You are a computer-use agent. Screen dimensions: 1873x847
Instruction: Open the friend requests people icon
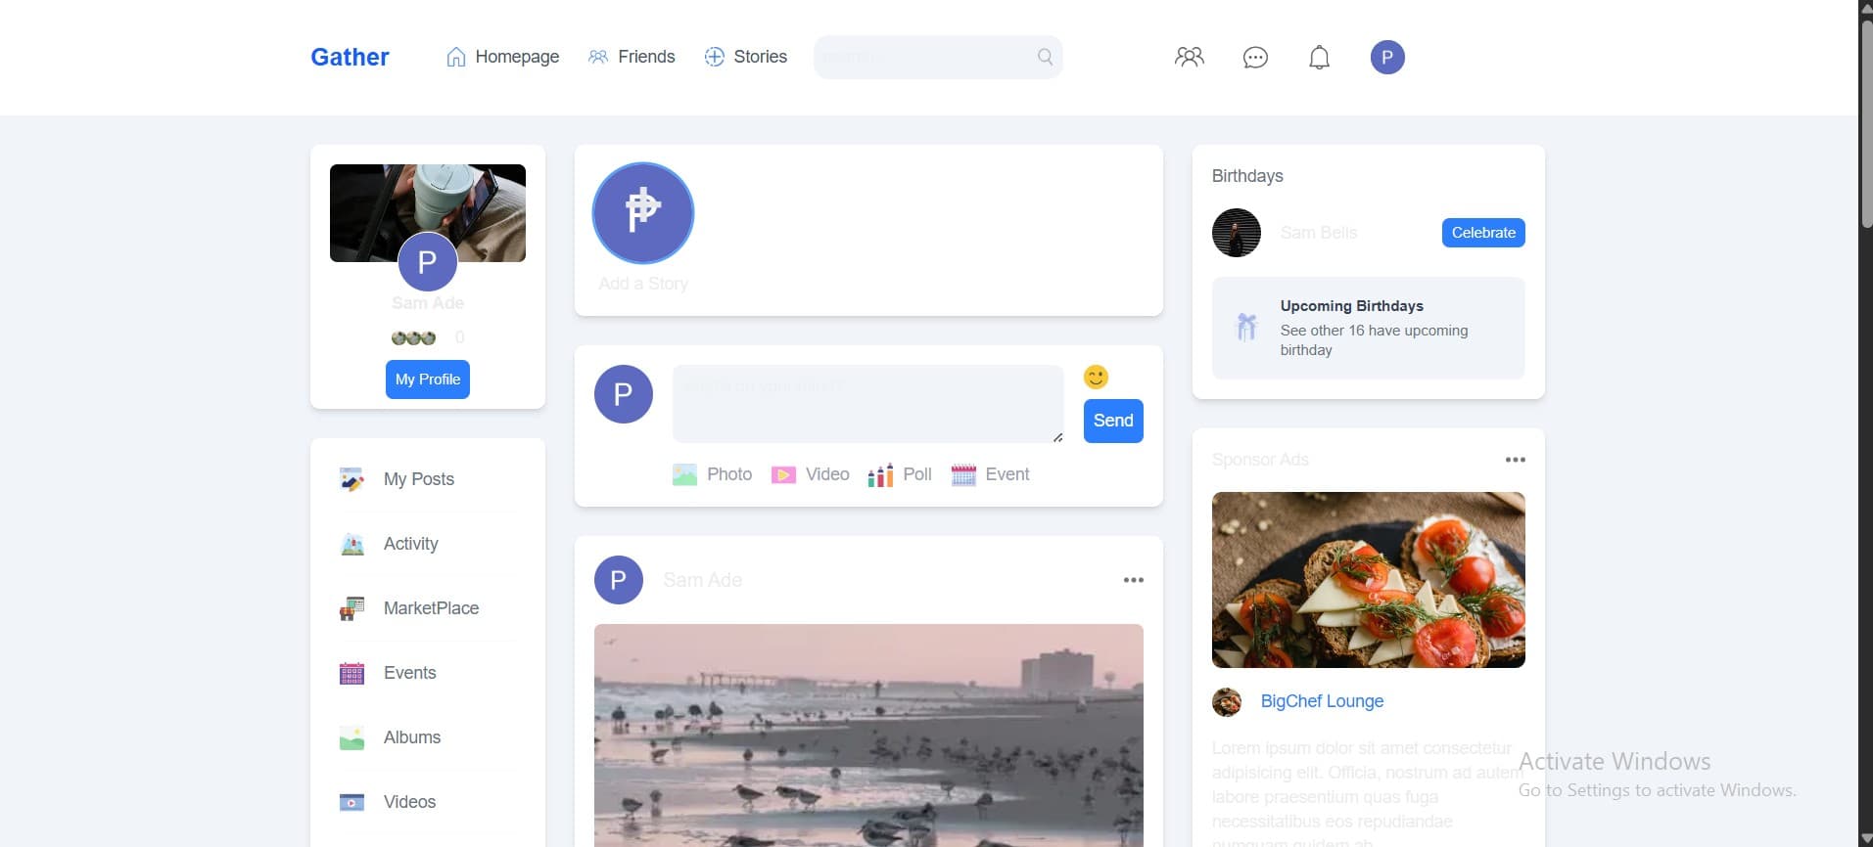pyautogui.click(x=1190, y=57)
